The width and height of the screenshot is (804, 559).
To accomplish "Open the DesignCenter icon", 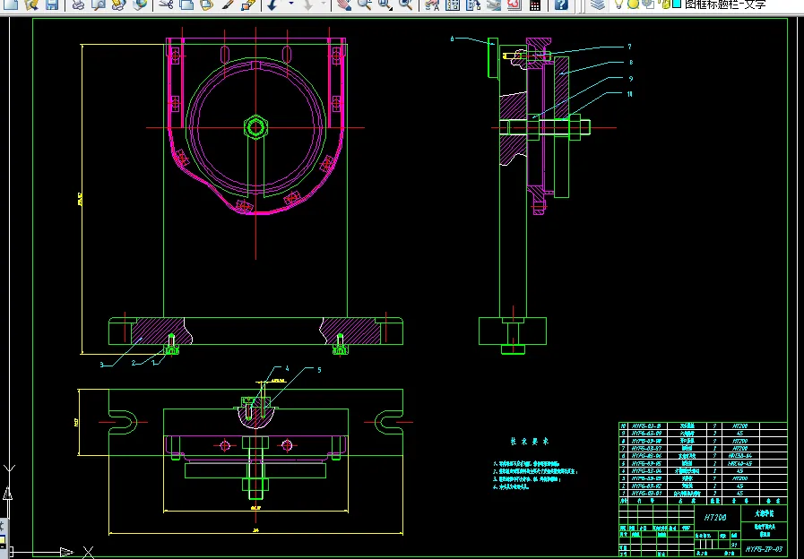I will pos(453,4).
